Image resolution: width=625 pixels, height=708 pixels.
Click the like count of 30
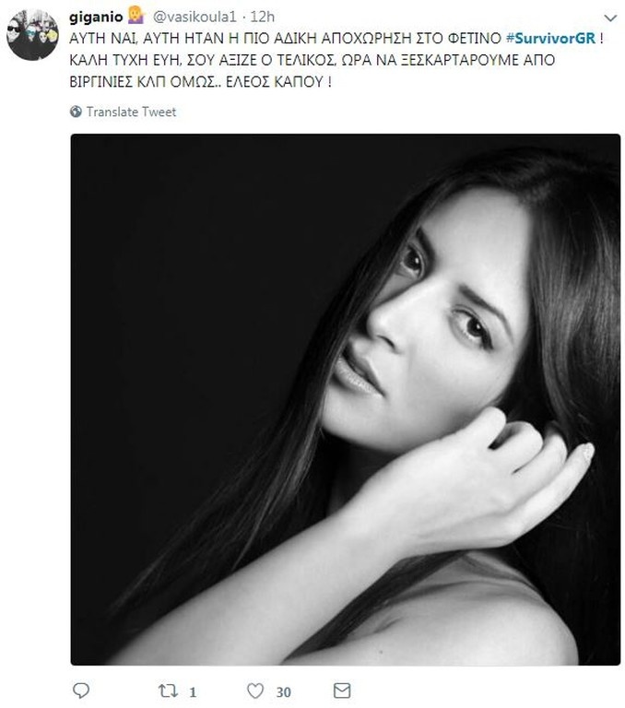[x=284, y=691]
